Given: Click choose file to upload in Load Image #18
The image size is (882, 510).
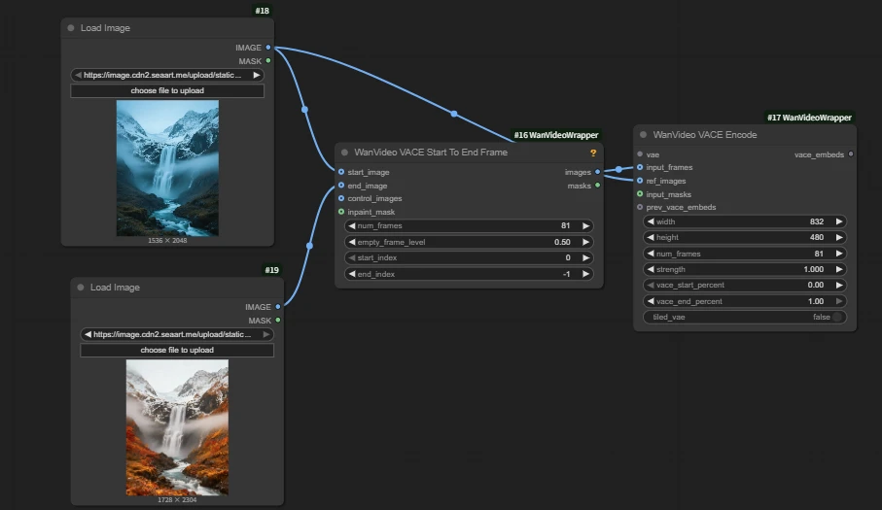Looking at the screenshot, I should coord(167,91).
